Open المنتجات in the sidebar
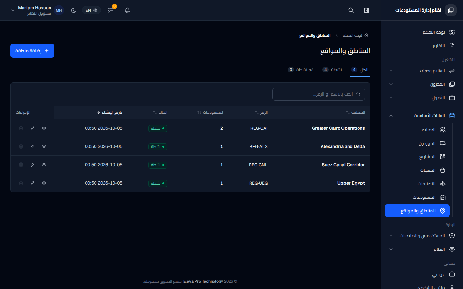 tap(417, 170)
